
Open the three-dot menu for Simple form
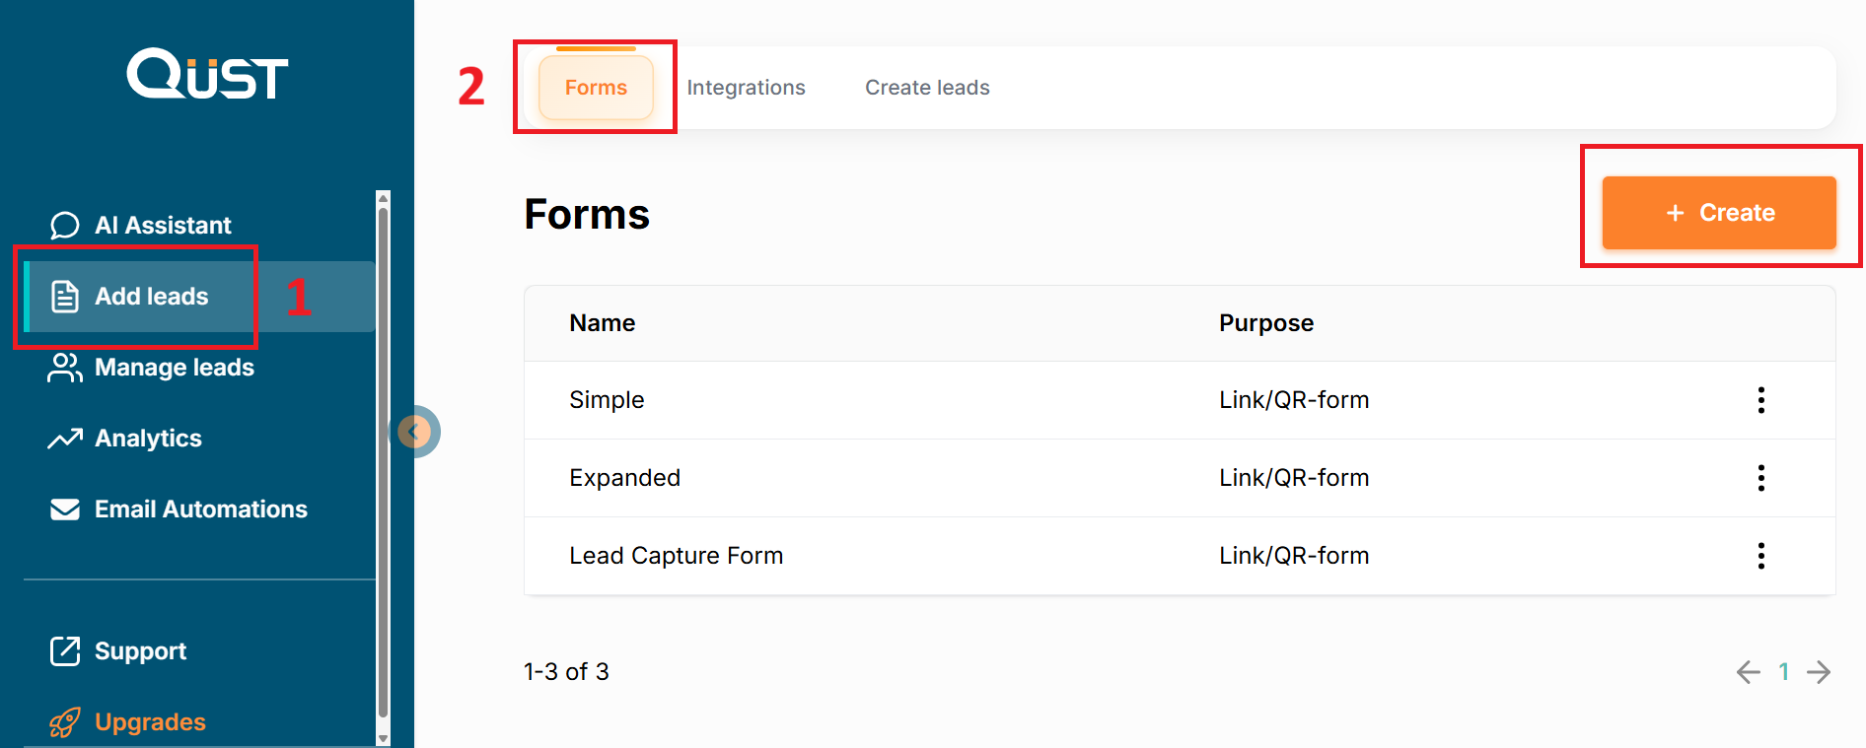[x=1760, y=400]
